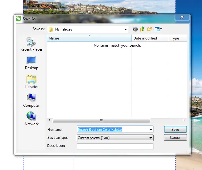Close the Save As dialog
Screen dimensions: 202x170
pos(182,17)
